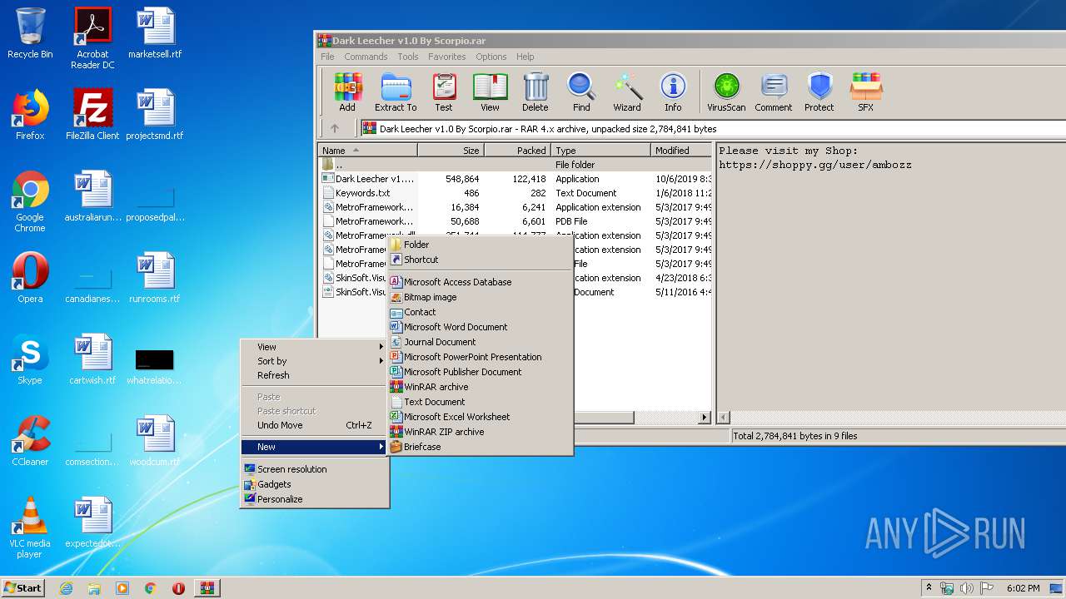Click the Protect archive icon

[x=819, y=92]
